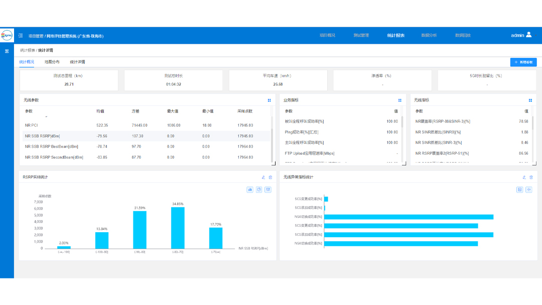Screen dimensions: 542x305
Task: Open 数据分析 in top navigation
Action: 429,36
